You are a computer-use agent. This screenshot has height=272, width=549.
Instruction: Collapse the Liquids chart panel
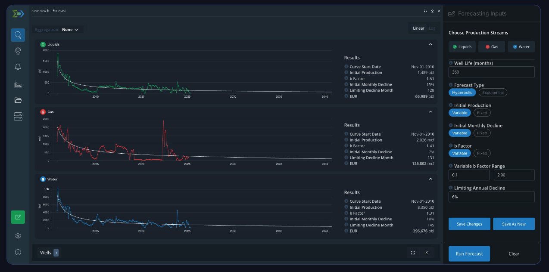tap(430, 44)
